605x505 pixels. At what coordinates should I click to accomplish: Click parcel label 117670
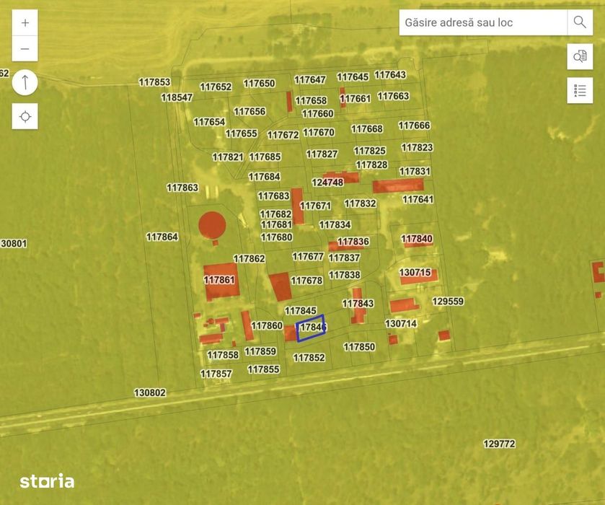tap(319, 133)
